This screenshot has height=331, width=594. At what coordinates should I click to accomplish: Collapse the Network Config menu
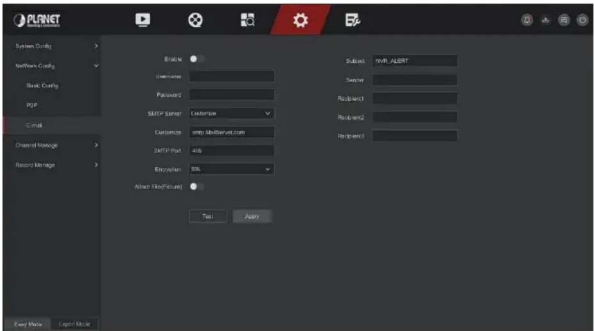pos(52,65)
